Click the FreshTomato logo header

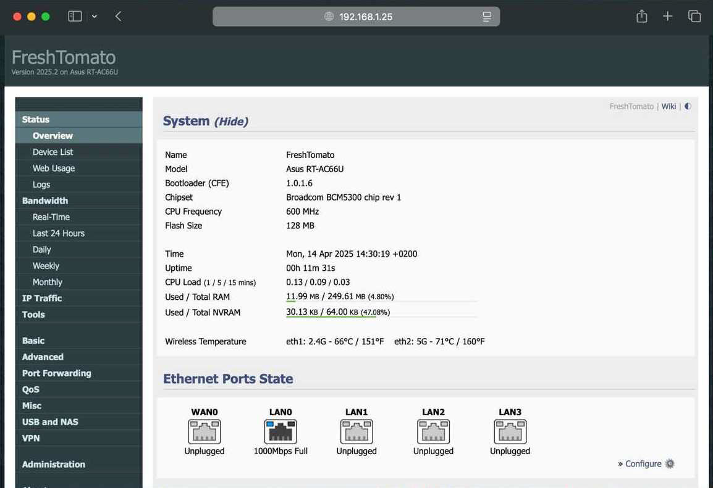point(64,57)
